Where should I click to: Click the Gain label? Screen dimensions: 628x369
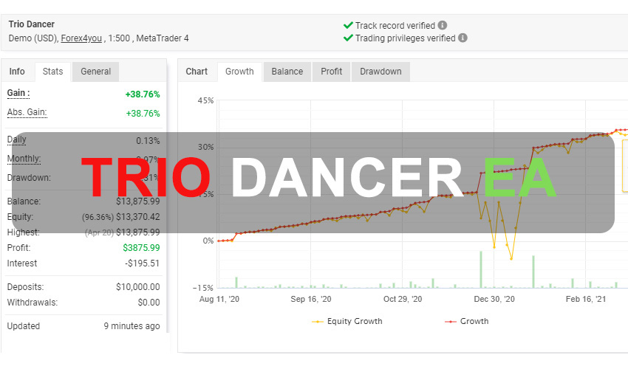click(x=18, y=93)
